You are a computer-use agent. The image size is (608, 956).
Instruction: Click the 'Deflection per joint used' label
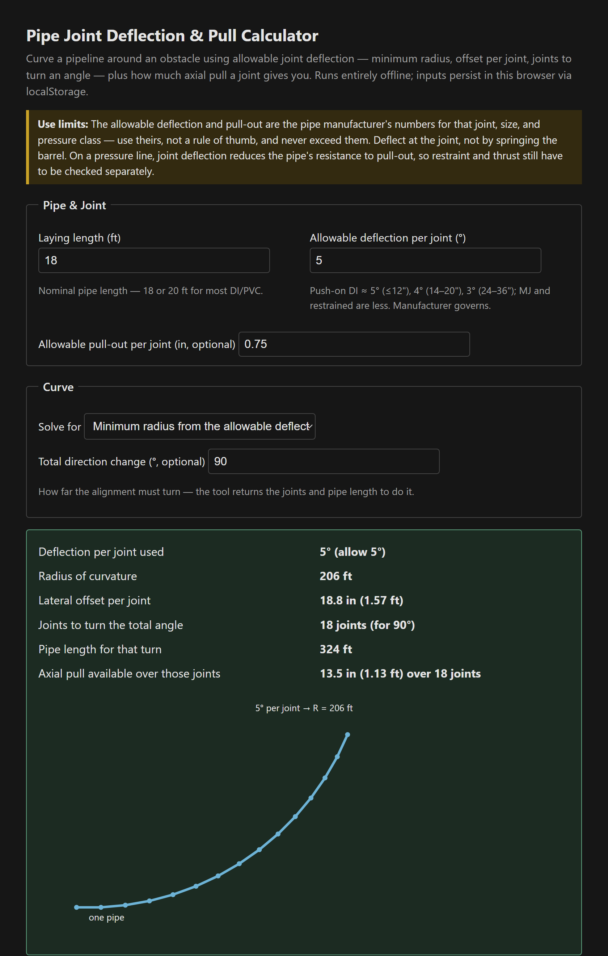[101, 552]
